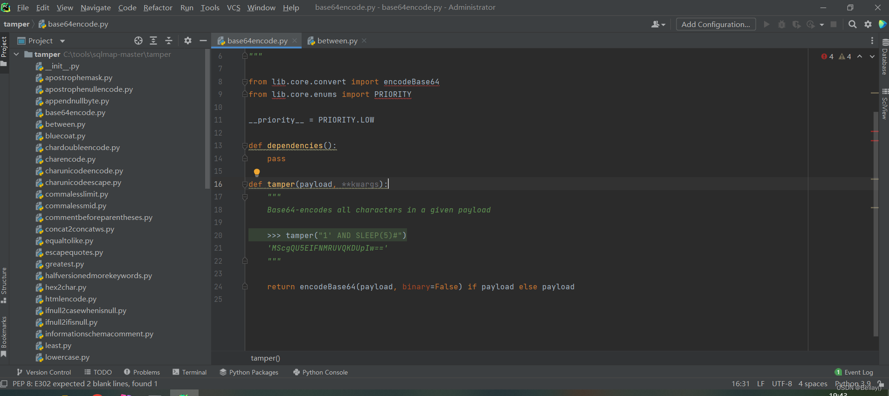Image resolution: width=889 pixels, height=396 pixels.
Task: Fold the import block at line 8
Action: tap(245, 82)
